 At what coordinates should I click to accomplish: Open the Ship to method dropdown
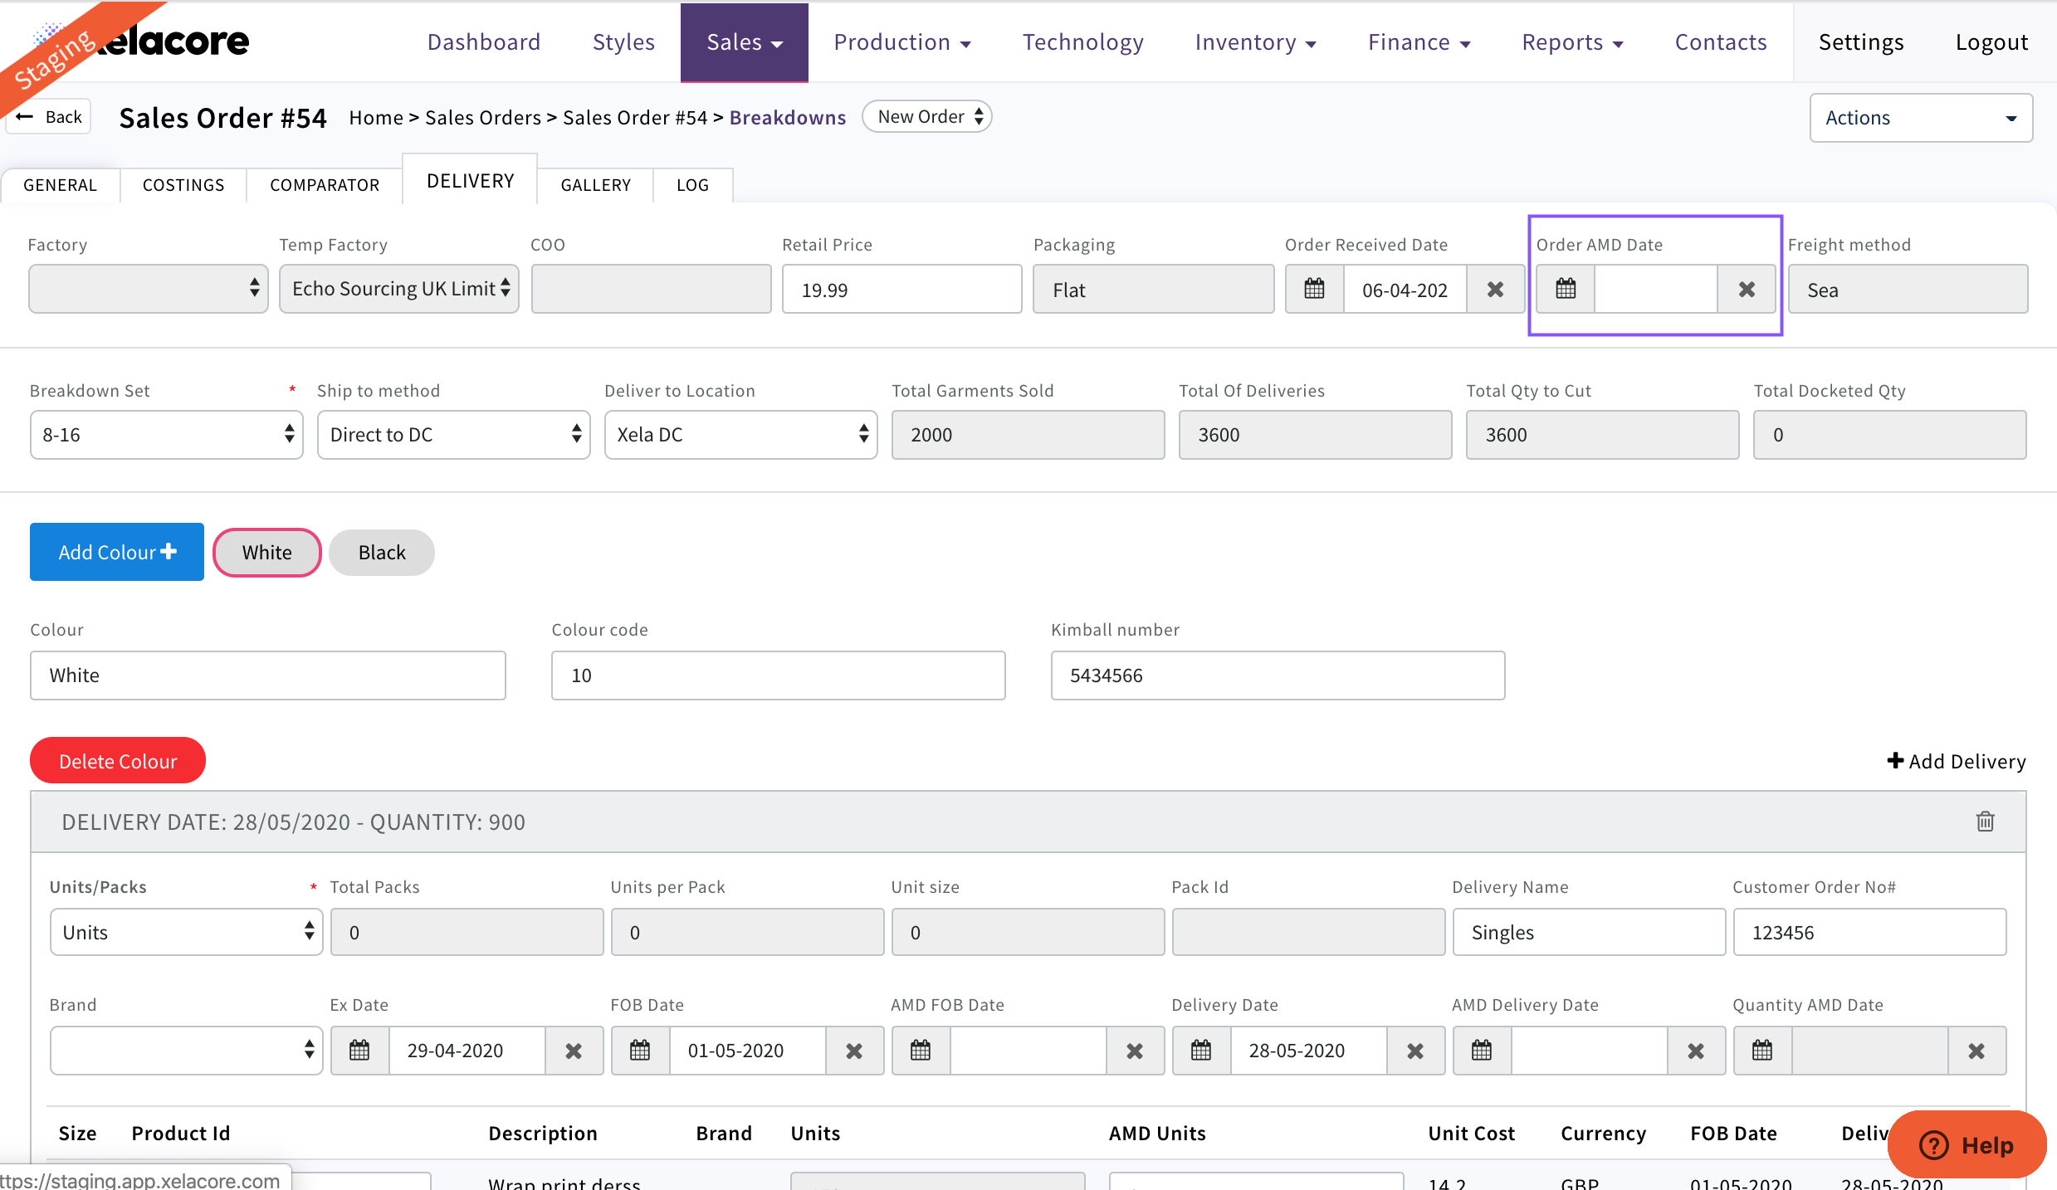coord(453,435)
